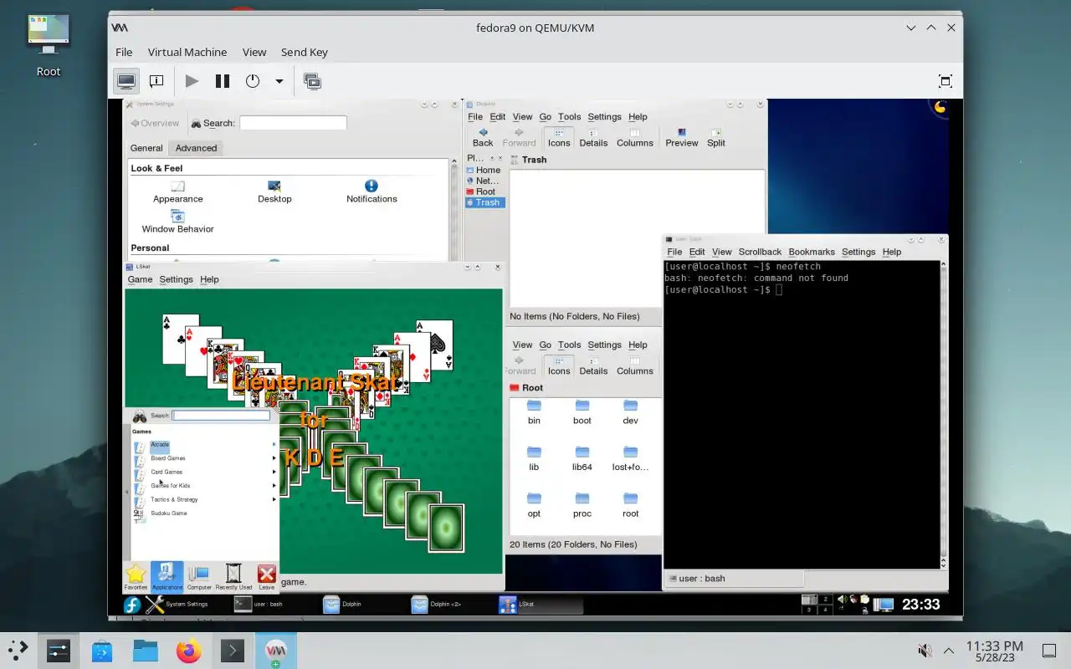The width and height of the screenshot is (1071, 669).
Task: Open Firefox from host taskbar
Action: coord(188,651)
